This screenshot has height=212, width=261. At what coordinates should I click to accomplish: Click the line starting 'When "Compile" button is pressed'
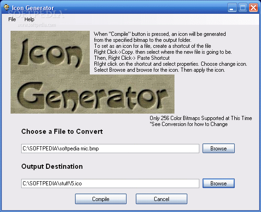pos(160,34)
